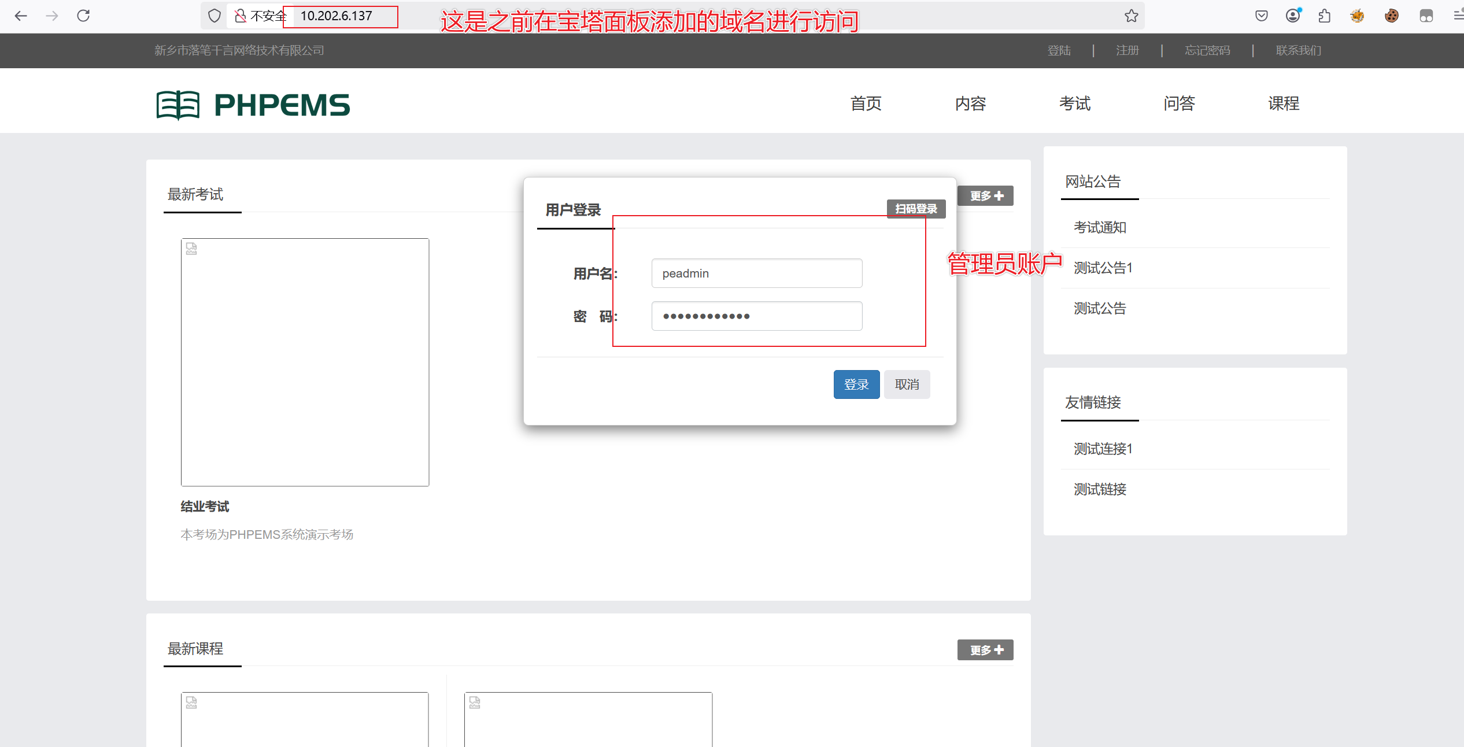Open the 结业考试 exam thumbnail
The width and height of the screenshot is (1464, 747).
tap(305, 362)
